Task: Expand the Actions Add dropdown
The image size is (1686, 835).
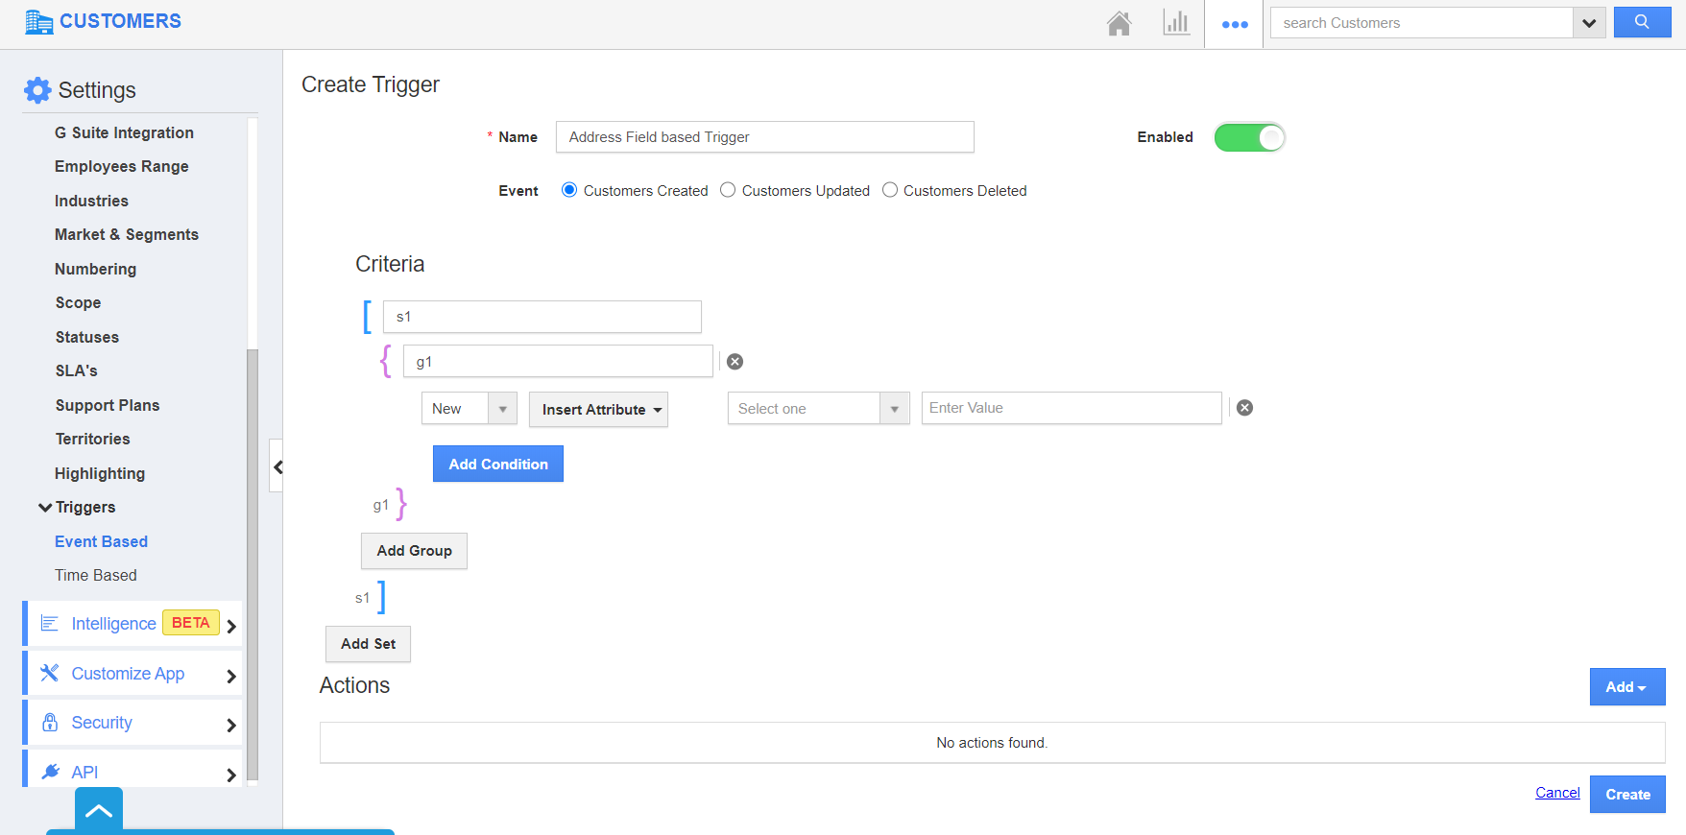Action: click(x=1626, y=687)
